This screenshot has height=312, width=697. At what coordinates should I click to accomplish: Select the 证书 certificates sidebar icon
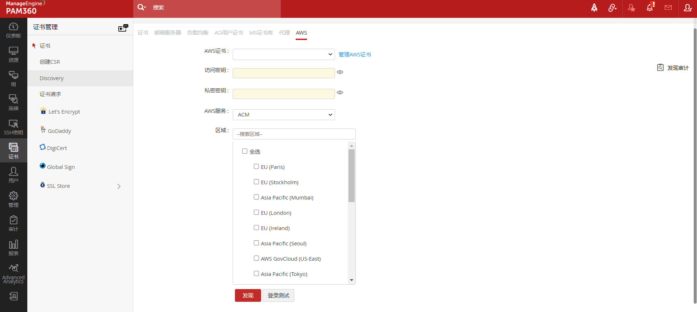tap(13, 151)
